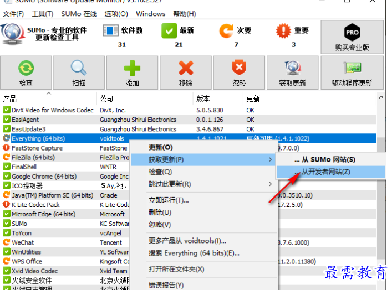
Task: Click the 获取更新 (Get update) globe button
Action: pos(293,72)
